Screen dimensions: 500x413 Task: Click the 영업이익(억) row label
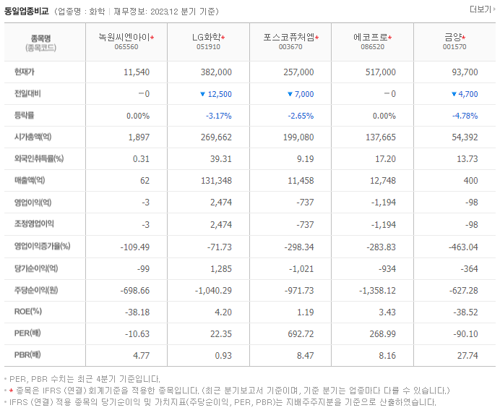33,203
